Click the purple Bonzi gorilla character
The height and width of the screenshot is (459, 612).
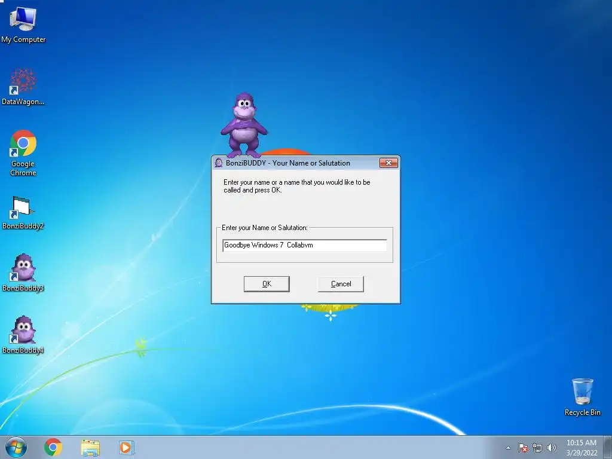pos(244,125)
